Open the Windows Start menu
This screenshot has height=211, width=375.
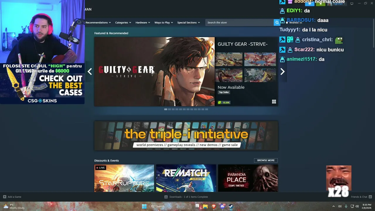144,206
